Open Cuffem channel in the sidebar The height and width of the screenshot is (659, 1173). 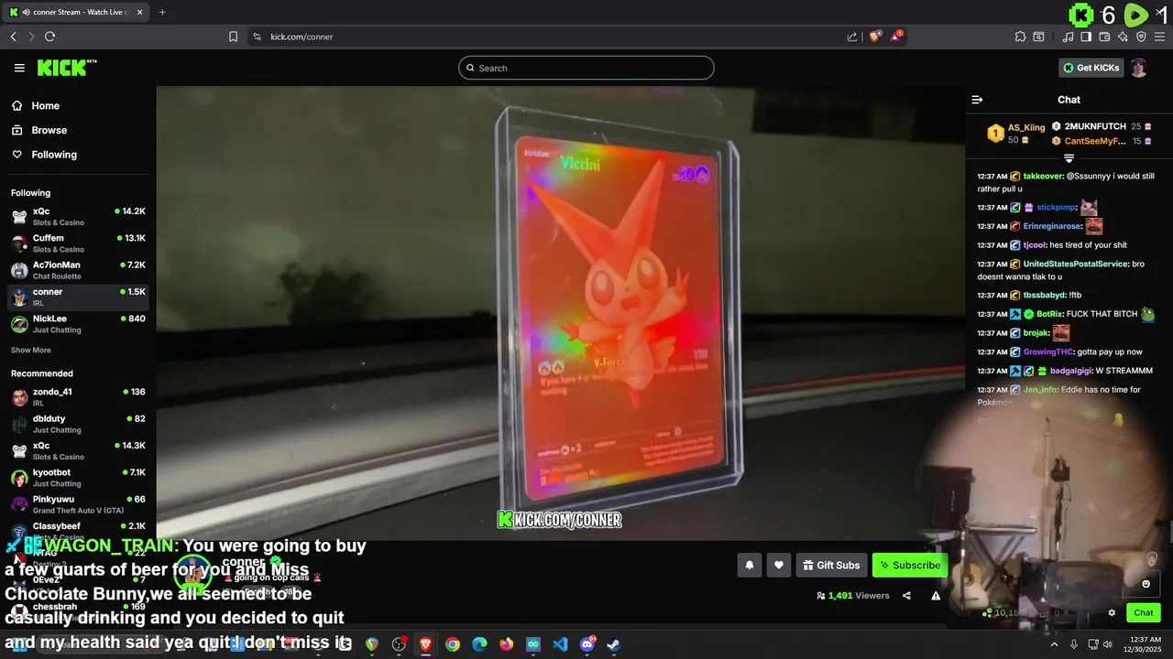78,243
